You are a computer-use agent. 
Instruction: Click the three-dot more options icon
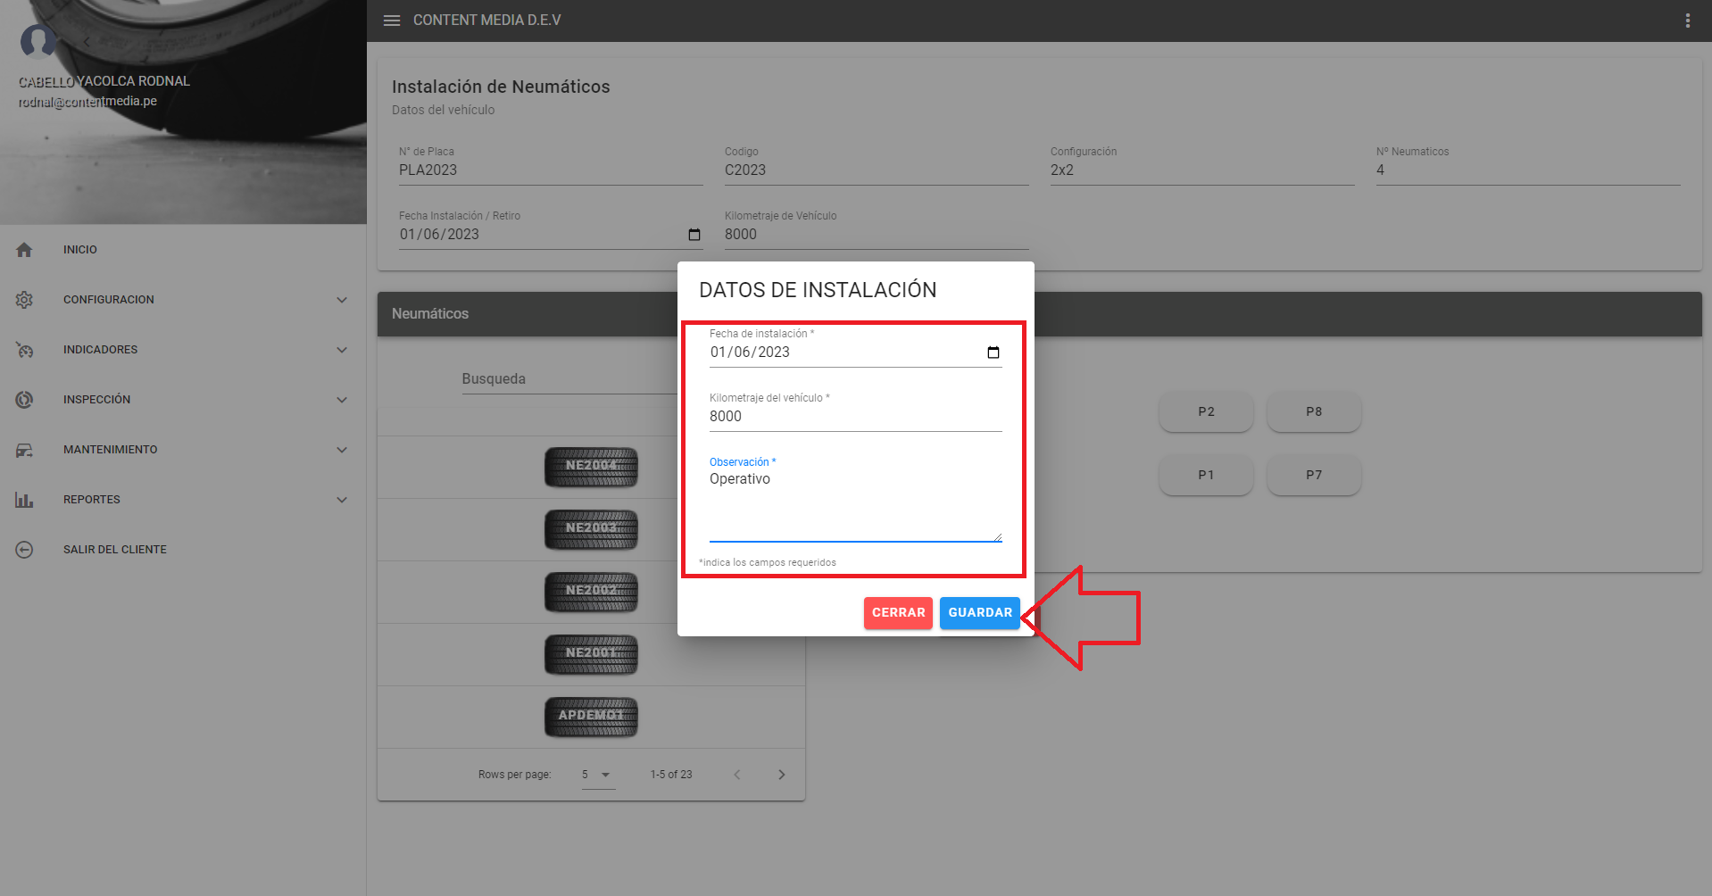point(1687,21)
